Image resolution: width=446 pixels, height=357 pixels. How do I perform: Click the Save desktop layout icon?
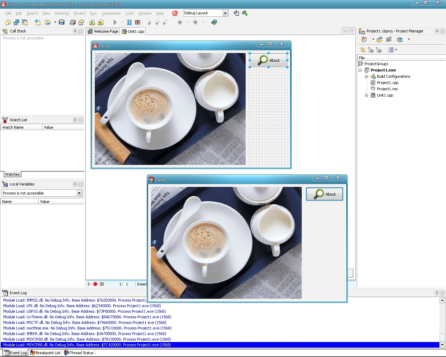(237, 13)
